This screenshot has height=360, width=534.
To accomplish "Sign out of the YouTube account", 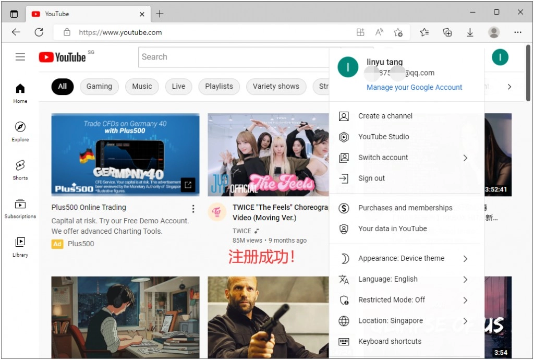I will tap(371, 178).
